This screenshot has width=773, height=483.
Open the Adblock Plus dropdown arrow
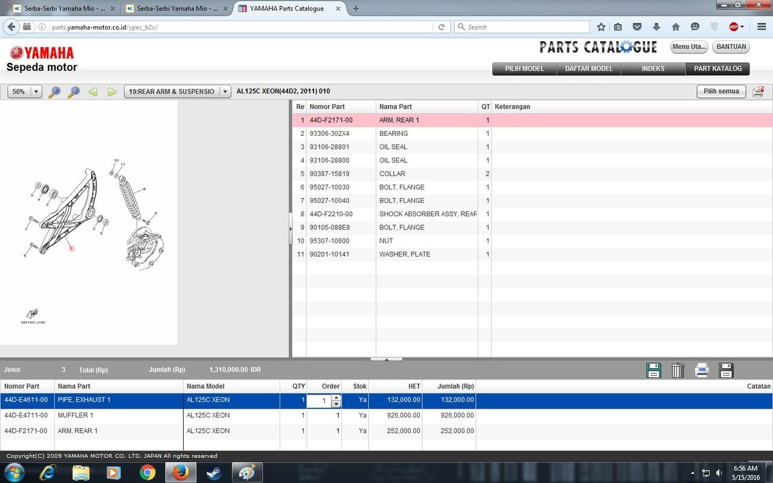tap(742, 27)
